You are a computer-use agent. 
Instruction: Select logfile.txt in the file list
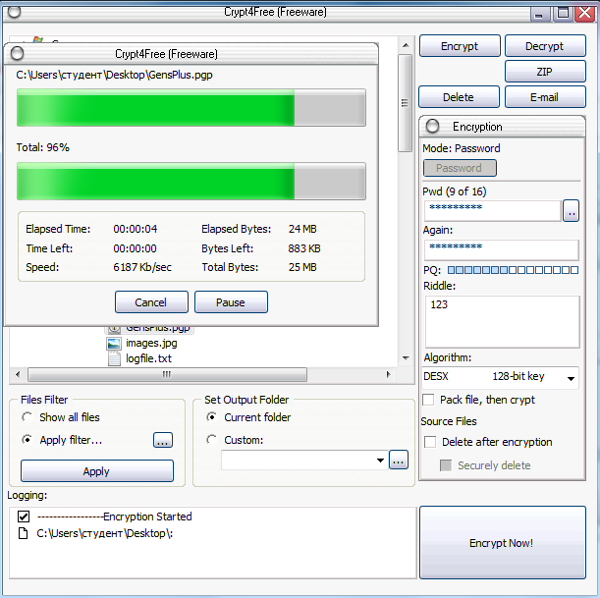(x=148, y=358)
